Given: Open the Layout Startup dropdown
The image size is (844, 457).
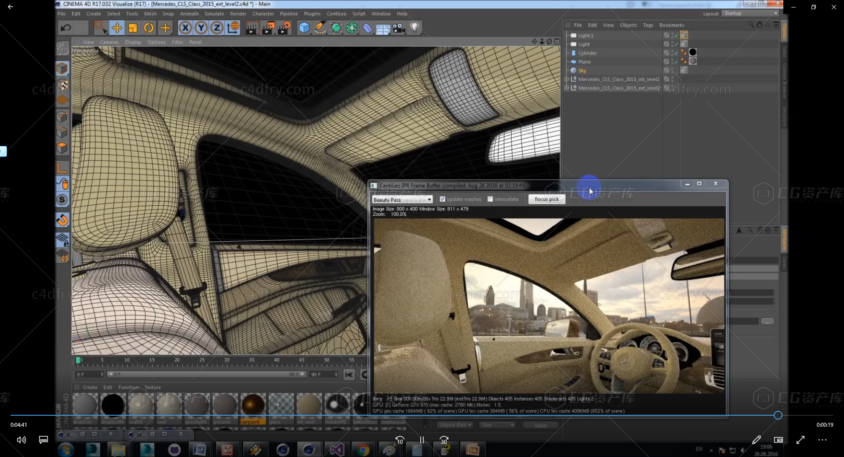Looking at the screenshot, I should (750, 14).
